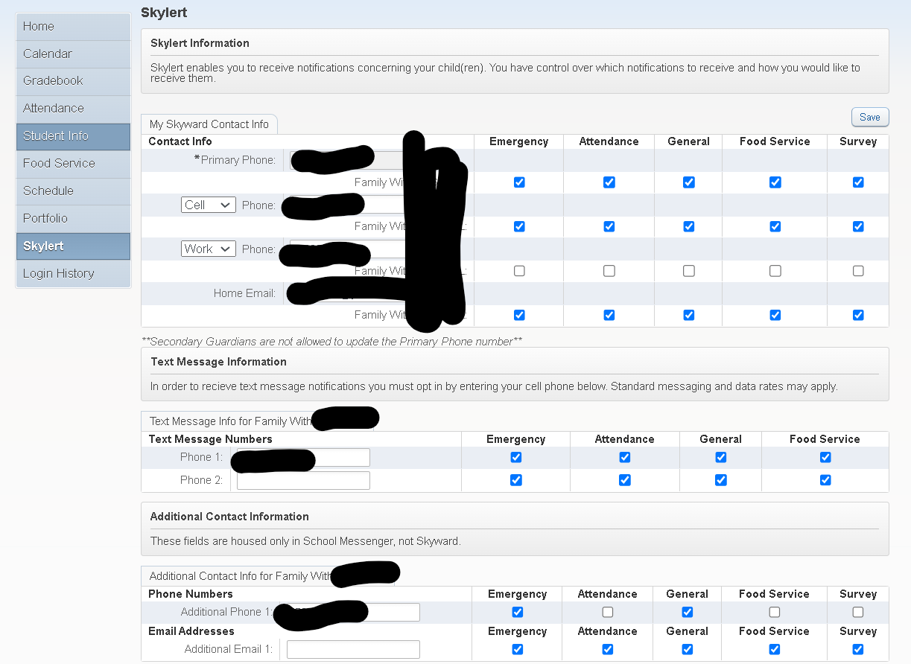Viewport: 911px width, 664px height.
Task: Uncheck Attendance text alerts for Phone 1
Action: [625, 457]
